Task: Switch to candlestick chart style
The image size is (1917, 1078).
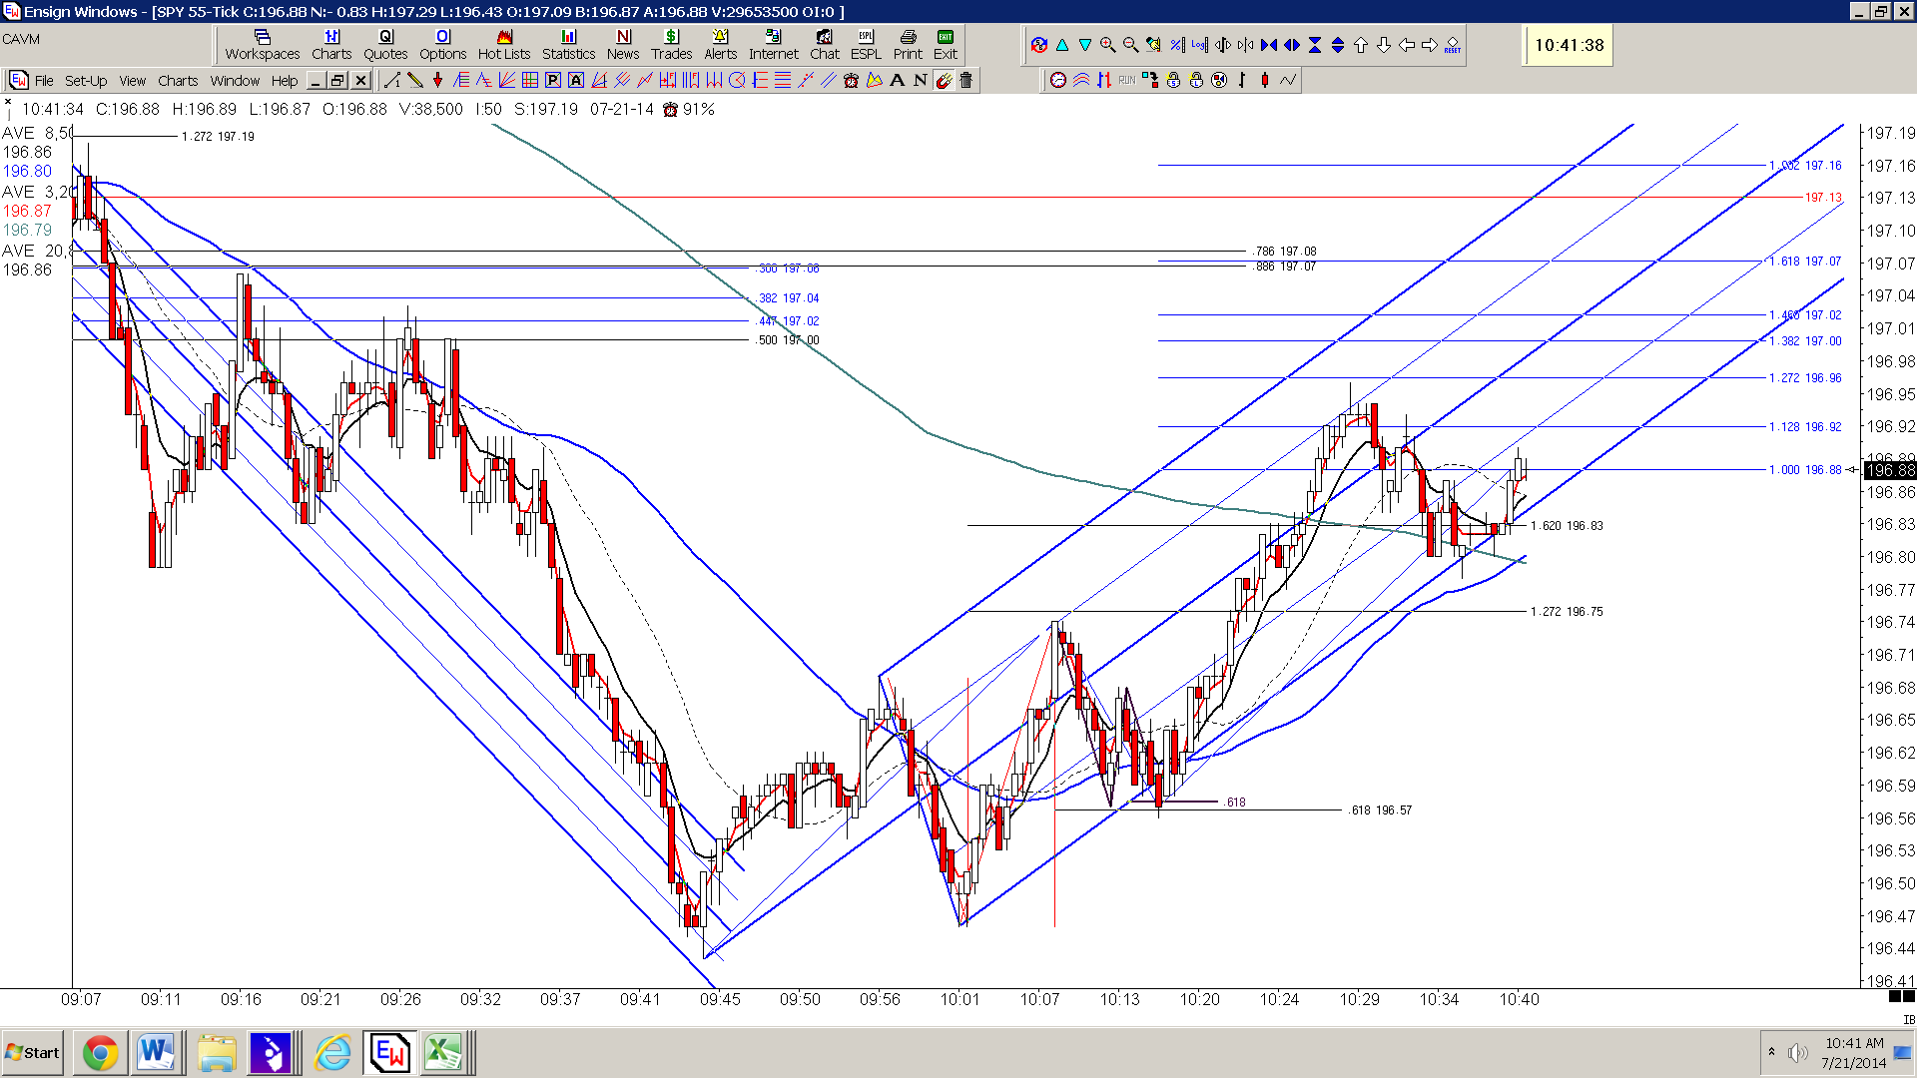Action: (1265, 80)
